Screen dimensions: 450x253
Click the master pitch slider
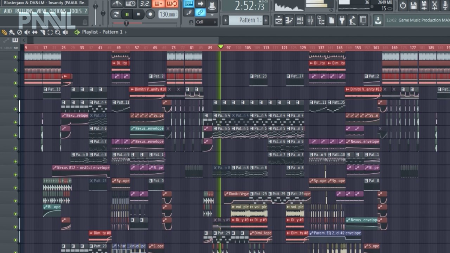(103, 14)
